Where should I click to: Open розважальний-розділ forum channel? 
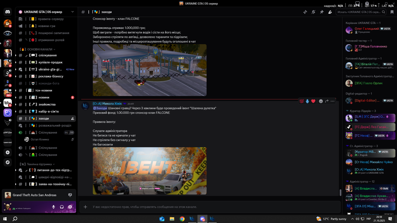pyautogui.click(x=46, y=125)
